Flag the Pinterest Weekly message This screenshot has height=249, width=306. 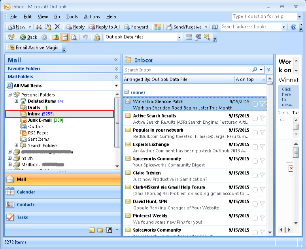[263, 218]
